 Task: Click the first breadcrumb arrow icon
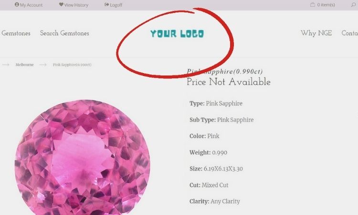[x=6, y=64]
